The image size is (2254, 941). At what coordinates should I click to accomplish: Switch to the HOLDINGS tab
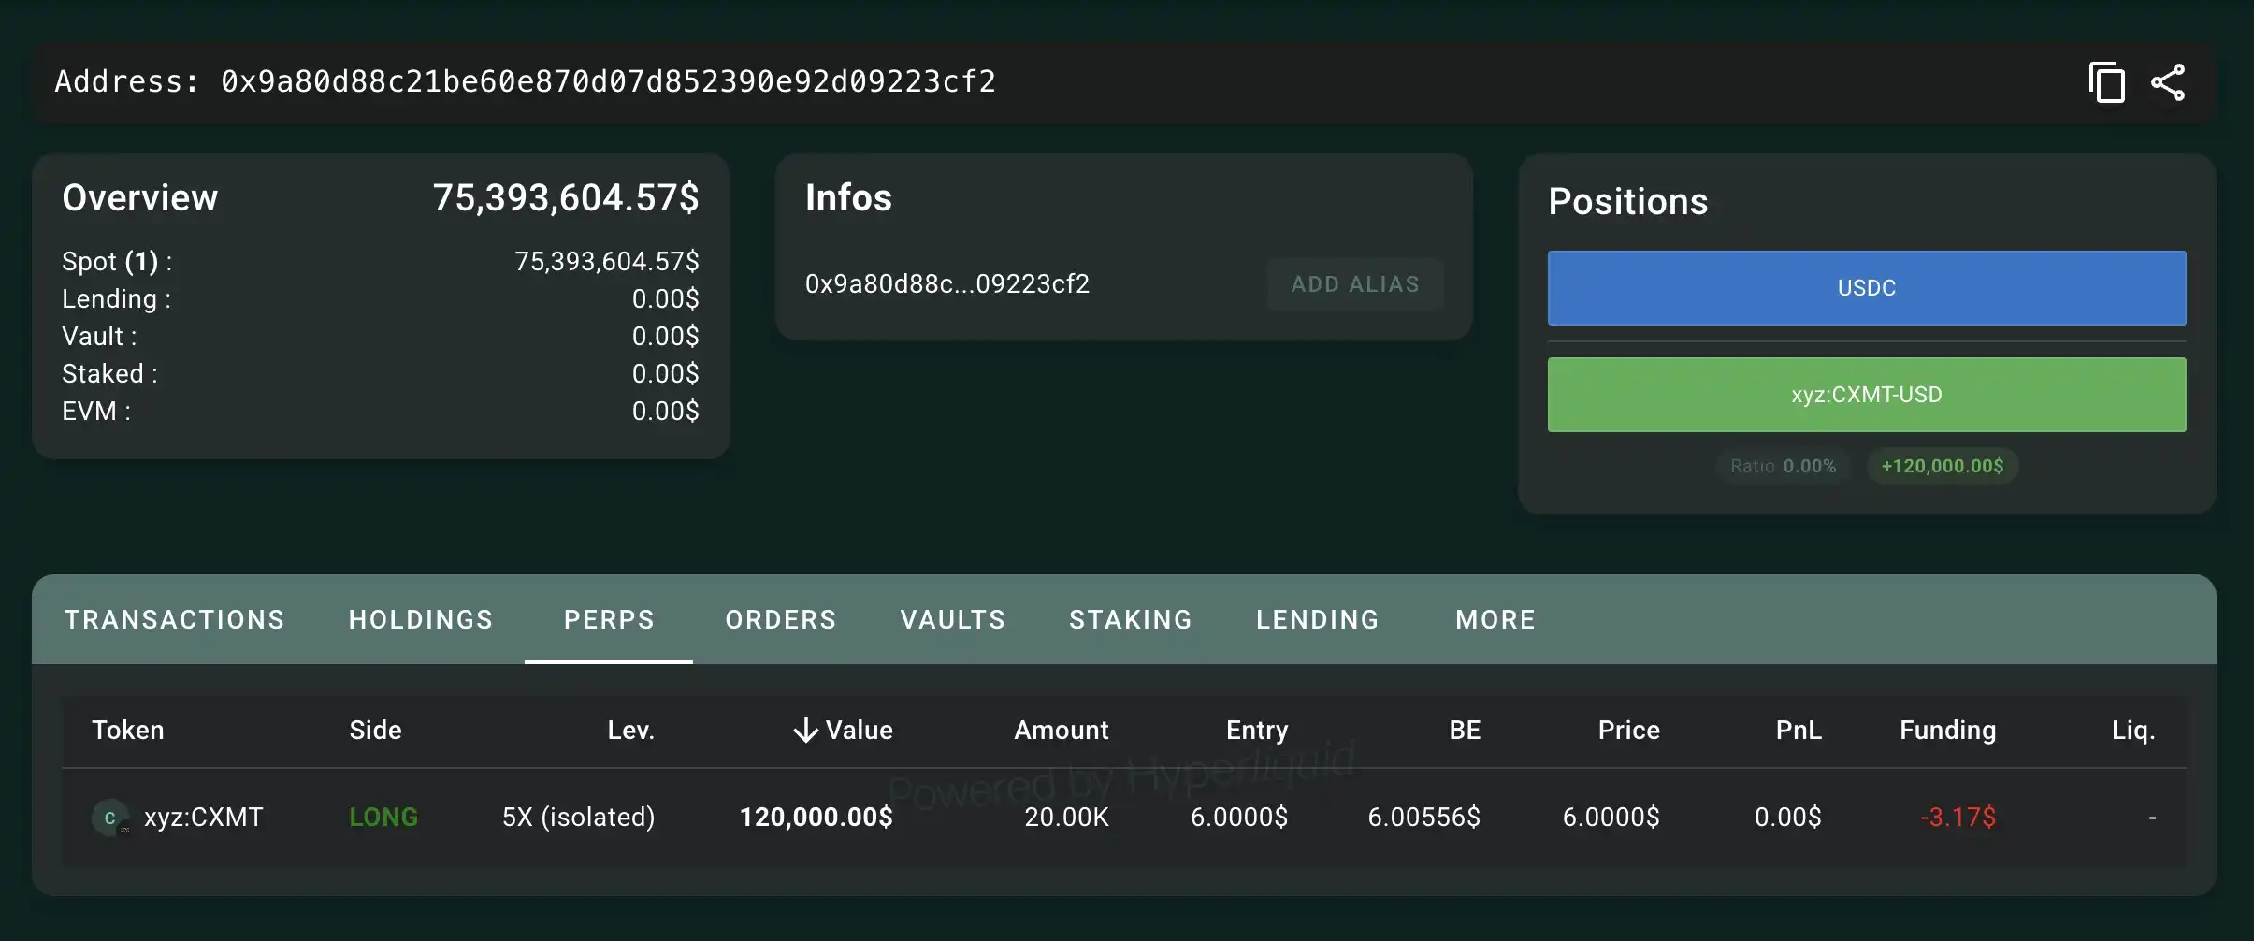(421, 619)
